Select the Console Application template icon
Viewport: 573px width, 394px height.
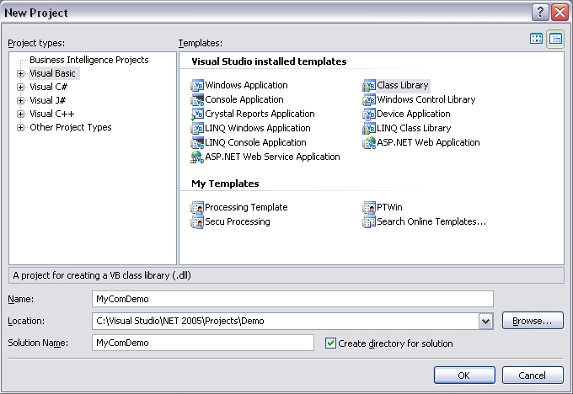[197, 99]
